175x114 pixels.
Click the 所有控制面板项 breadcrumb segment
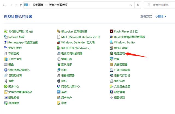coord(58,5)
